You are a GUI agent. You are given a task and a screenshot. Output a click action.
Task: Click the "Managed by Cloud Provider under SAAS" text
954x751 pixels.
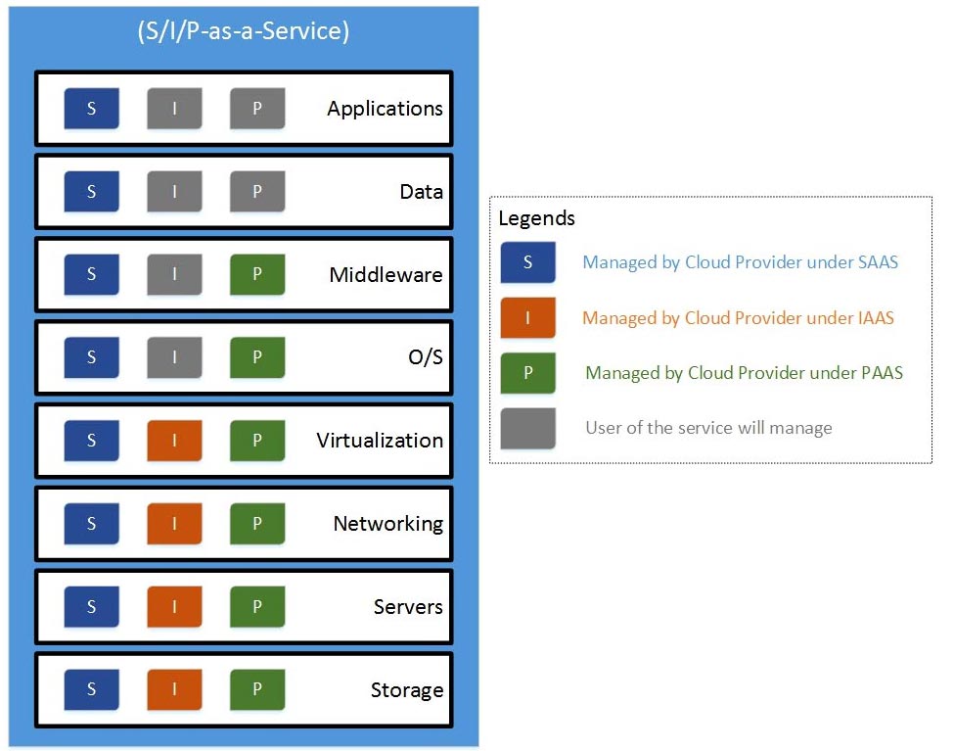click(740, 262)
